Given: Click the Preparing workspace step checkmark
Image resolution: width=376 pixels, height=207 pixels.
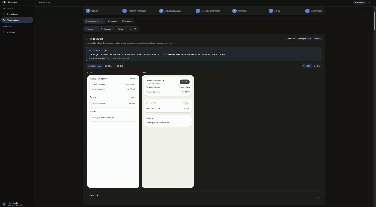Looking at the screenshot, I should 125,11.
